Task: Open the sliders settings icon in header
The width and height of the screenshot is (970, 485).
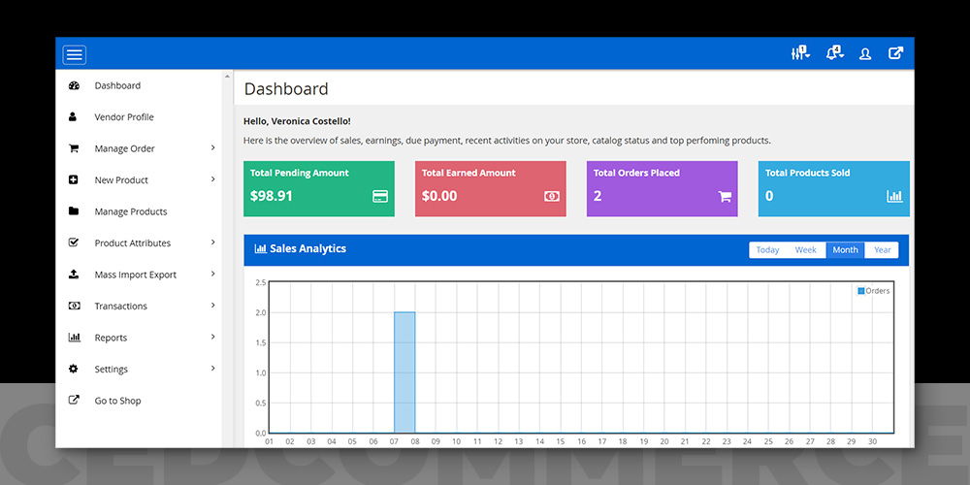Action: point(800,53)
